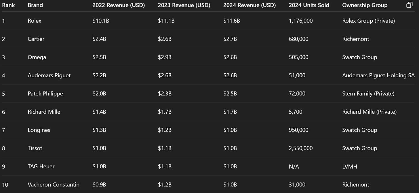
Task: Click the Patek Philippe brand cell
Action: [x=45, y=93]
